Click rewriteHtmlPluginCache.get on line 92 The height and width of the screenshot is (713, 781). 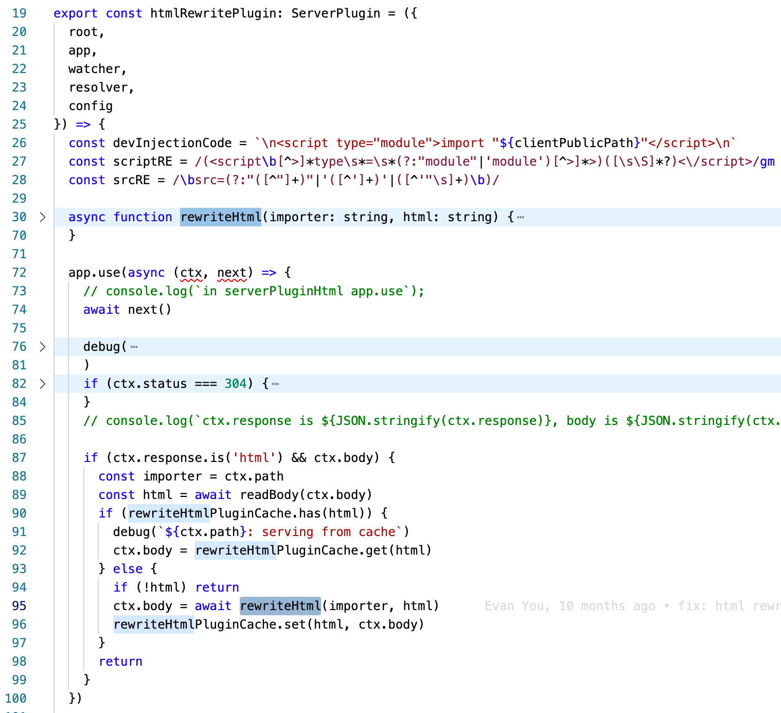pyautogui.click(x=291, y=550)
